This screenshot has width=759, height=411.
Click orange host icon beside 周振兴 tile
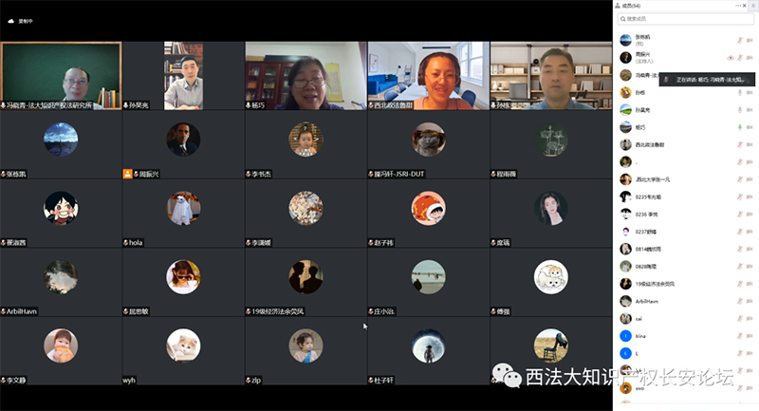127,175
